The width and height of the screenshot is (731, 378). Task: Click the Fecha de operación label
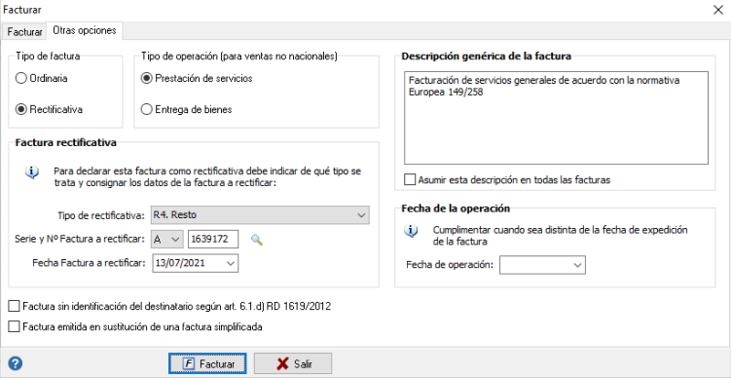click(x=450, y=265)
